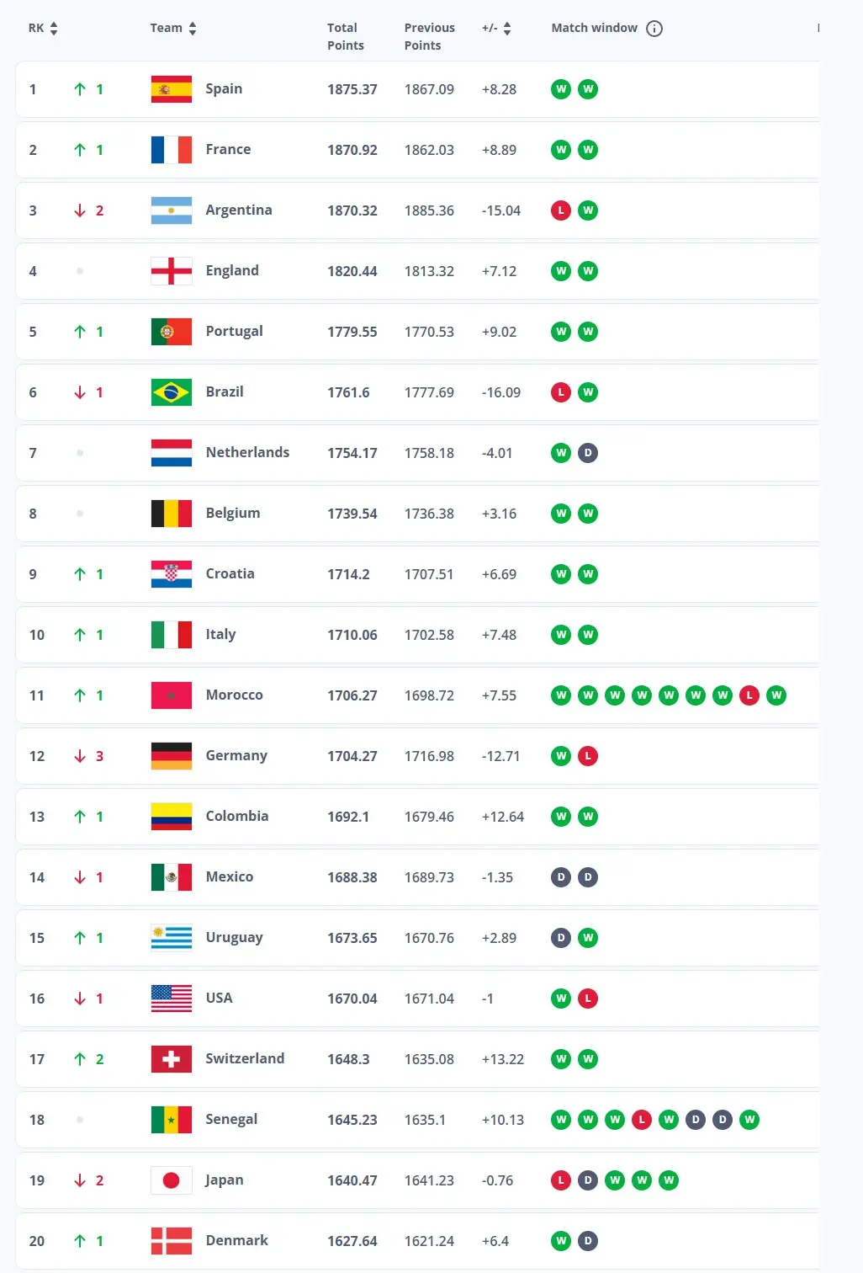Open the France team link
This screenshot has height=1273, width=863.
click(x=228, y=150)
